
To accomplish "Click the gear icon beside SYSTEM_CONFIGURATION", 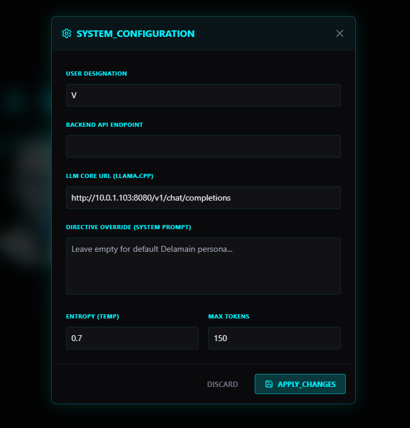I will (67, 33).
